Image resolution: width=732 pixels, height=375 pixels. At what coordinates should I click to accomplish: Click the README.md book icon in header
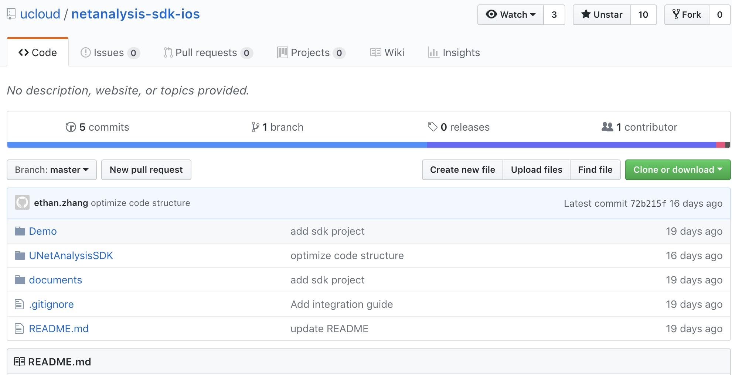click(x=20, y=362)
